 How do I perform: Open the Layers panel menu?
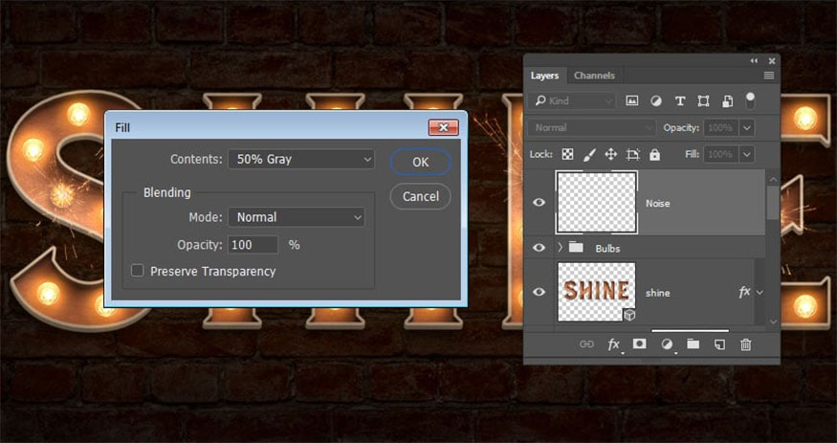click(x=769, y=76)
